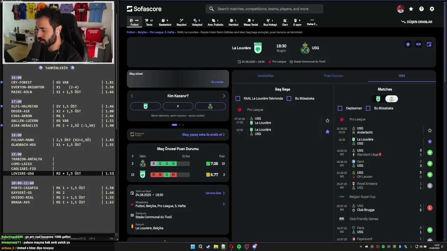
Task: Focus the search matches input field
Action: point(264,9)
